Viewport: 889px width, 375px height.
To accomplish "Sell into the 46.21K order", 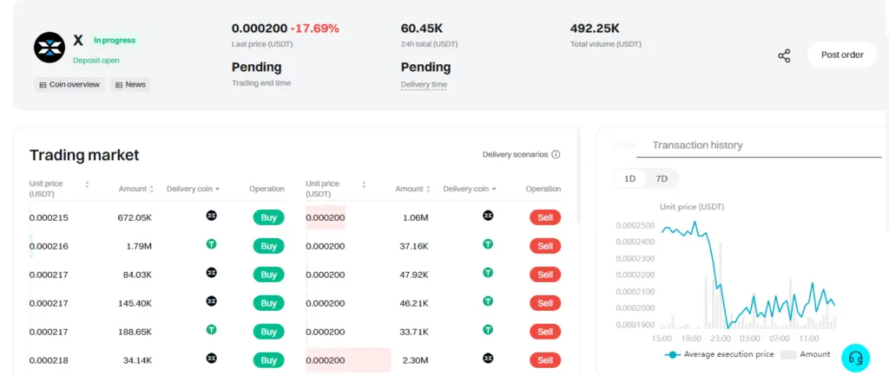I will click(x=545, y=303).
